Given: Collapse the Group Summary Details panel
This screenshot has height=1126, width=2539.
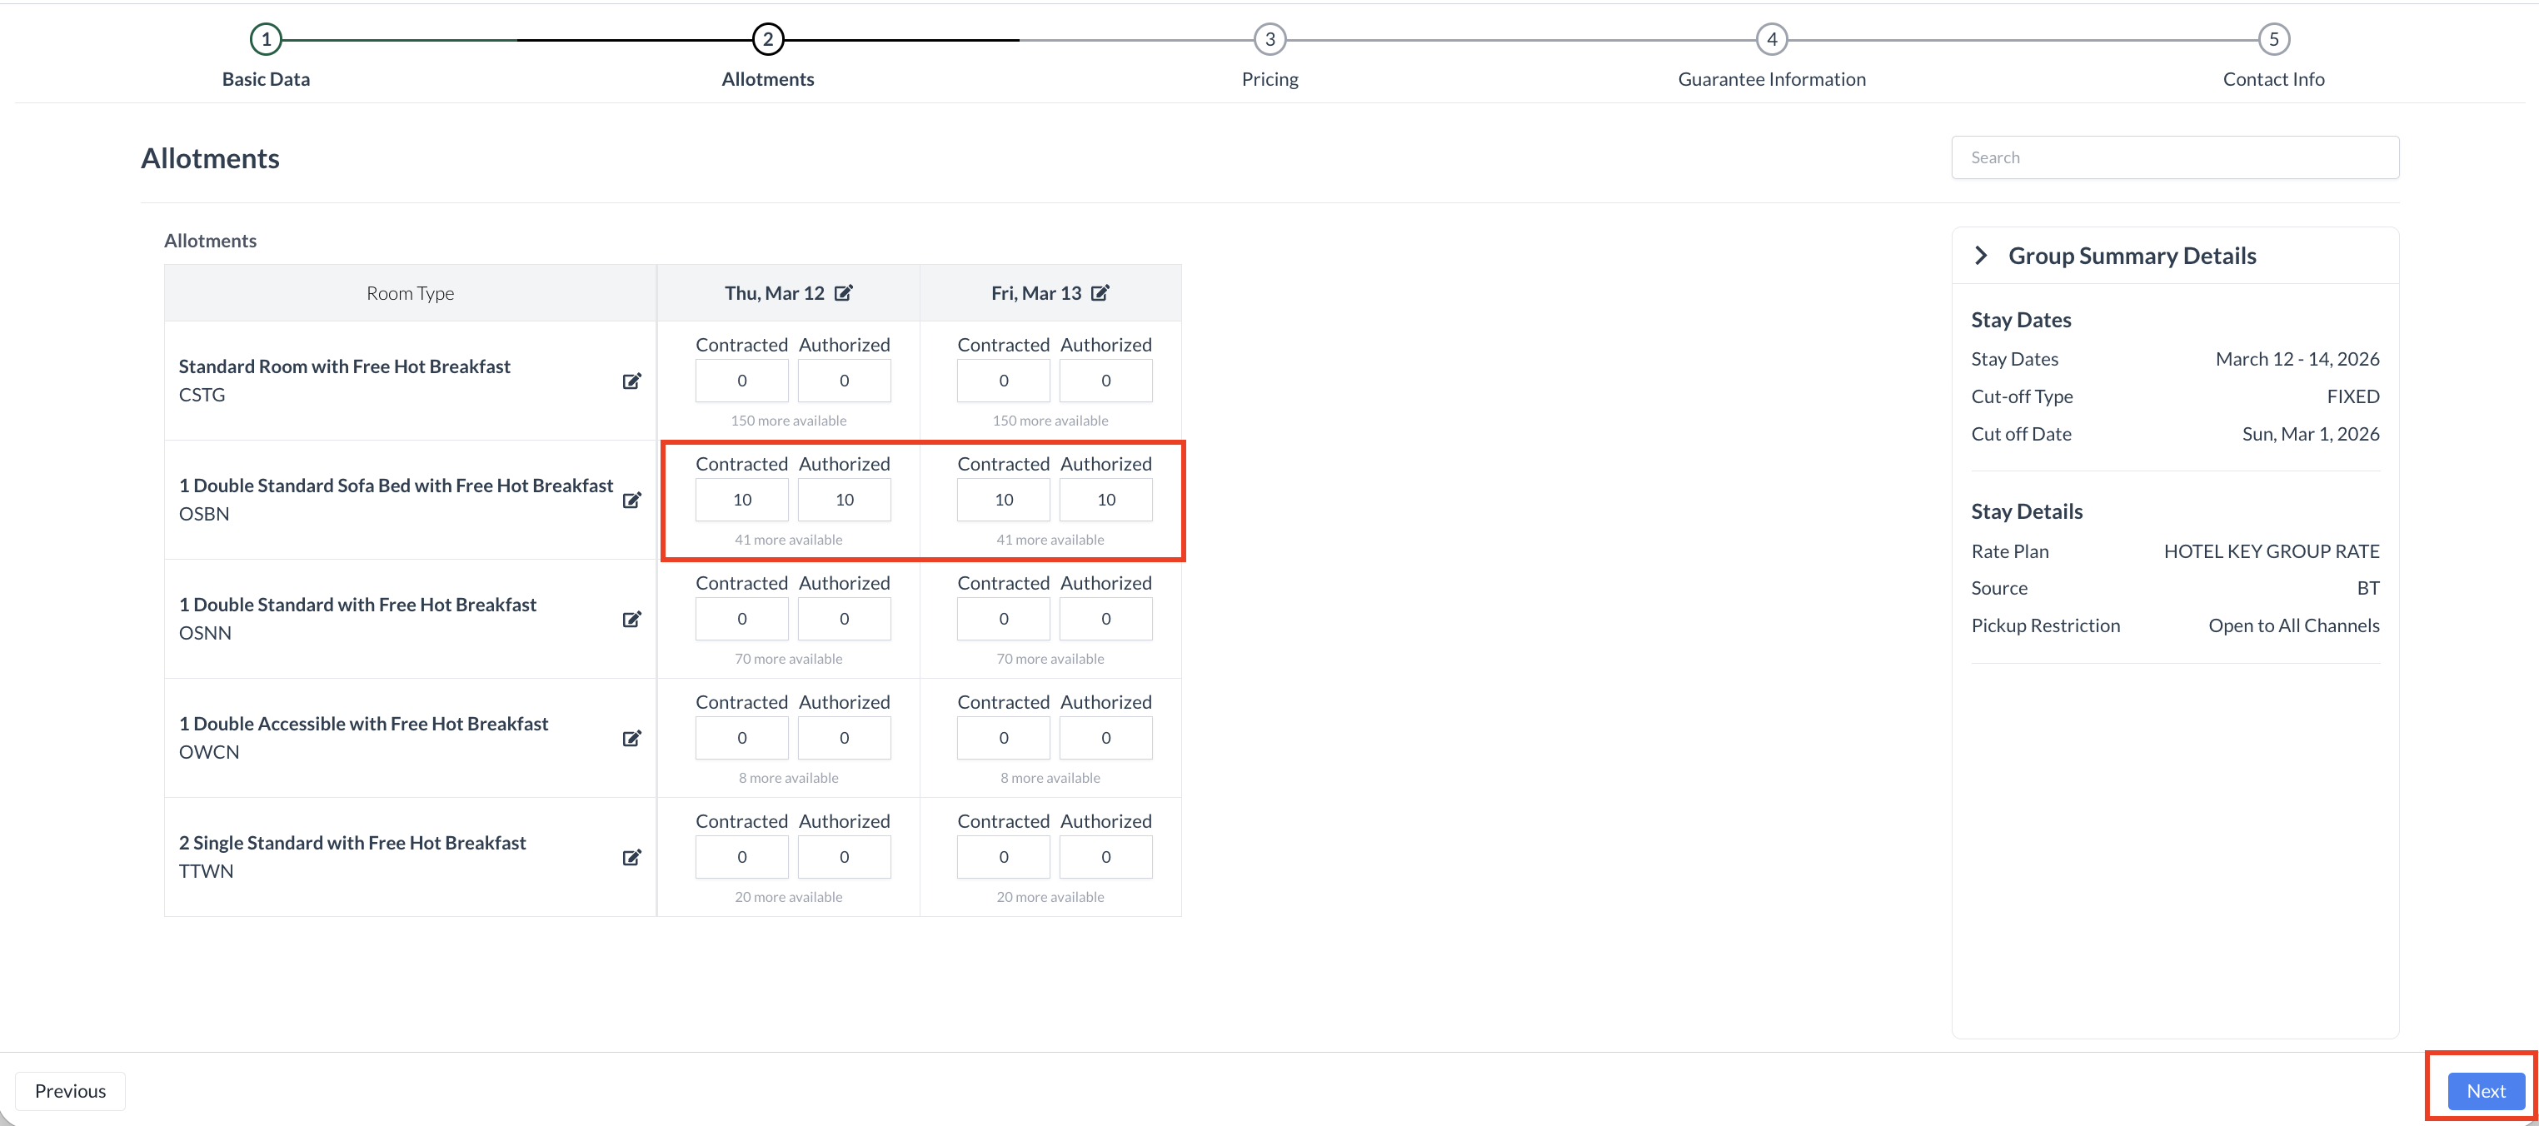Looking at the screenshot, I should tap(1981, 255).
